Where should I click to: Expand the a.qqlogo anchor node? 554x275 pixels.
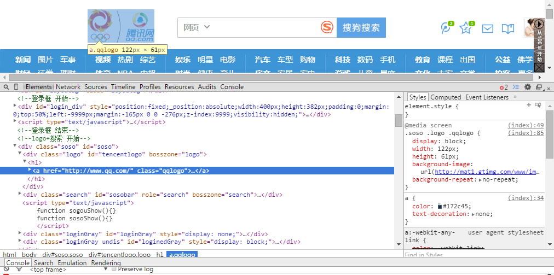(30, 170)
